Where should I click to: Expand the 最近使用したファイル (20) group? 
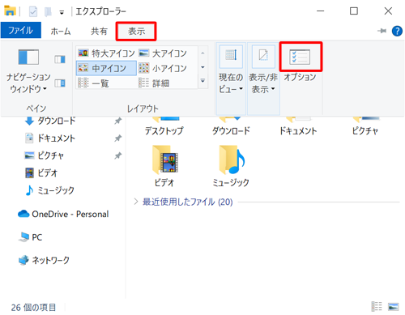pos(136,202)
